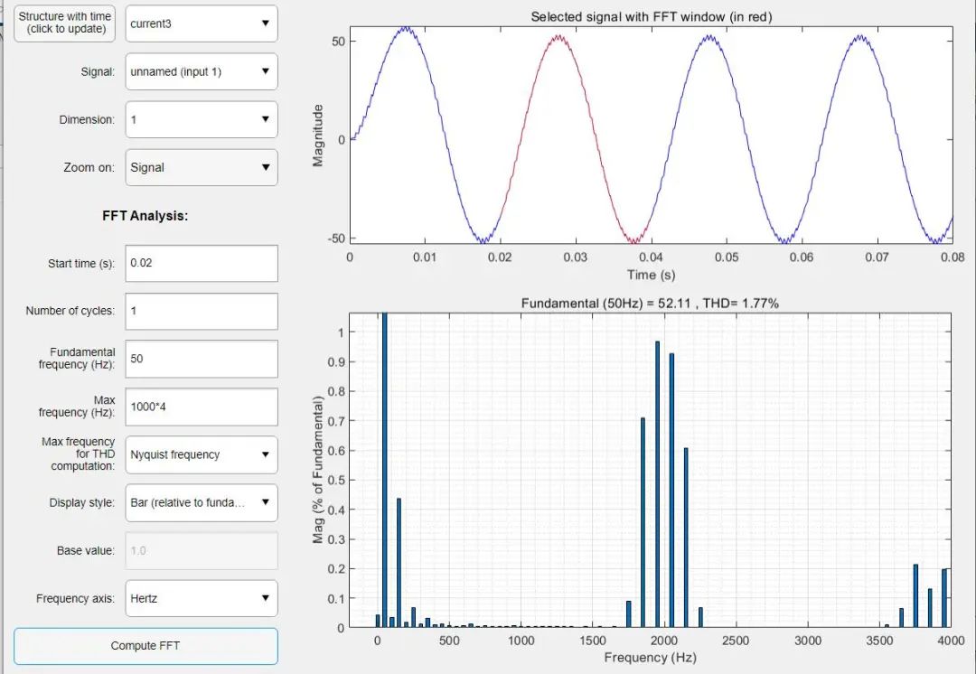This screenshot has height=674, width=976.
Task: Click the Mag (% of Fundamental) axis label
Action: tap(318, 470)
